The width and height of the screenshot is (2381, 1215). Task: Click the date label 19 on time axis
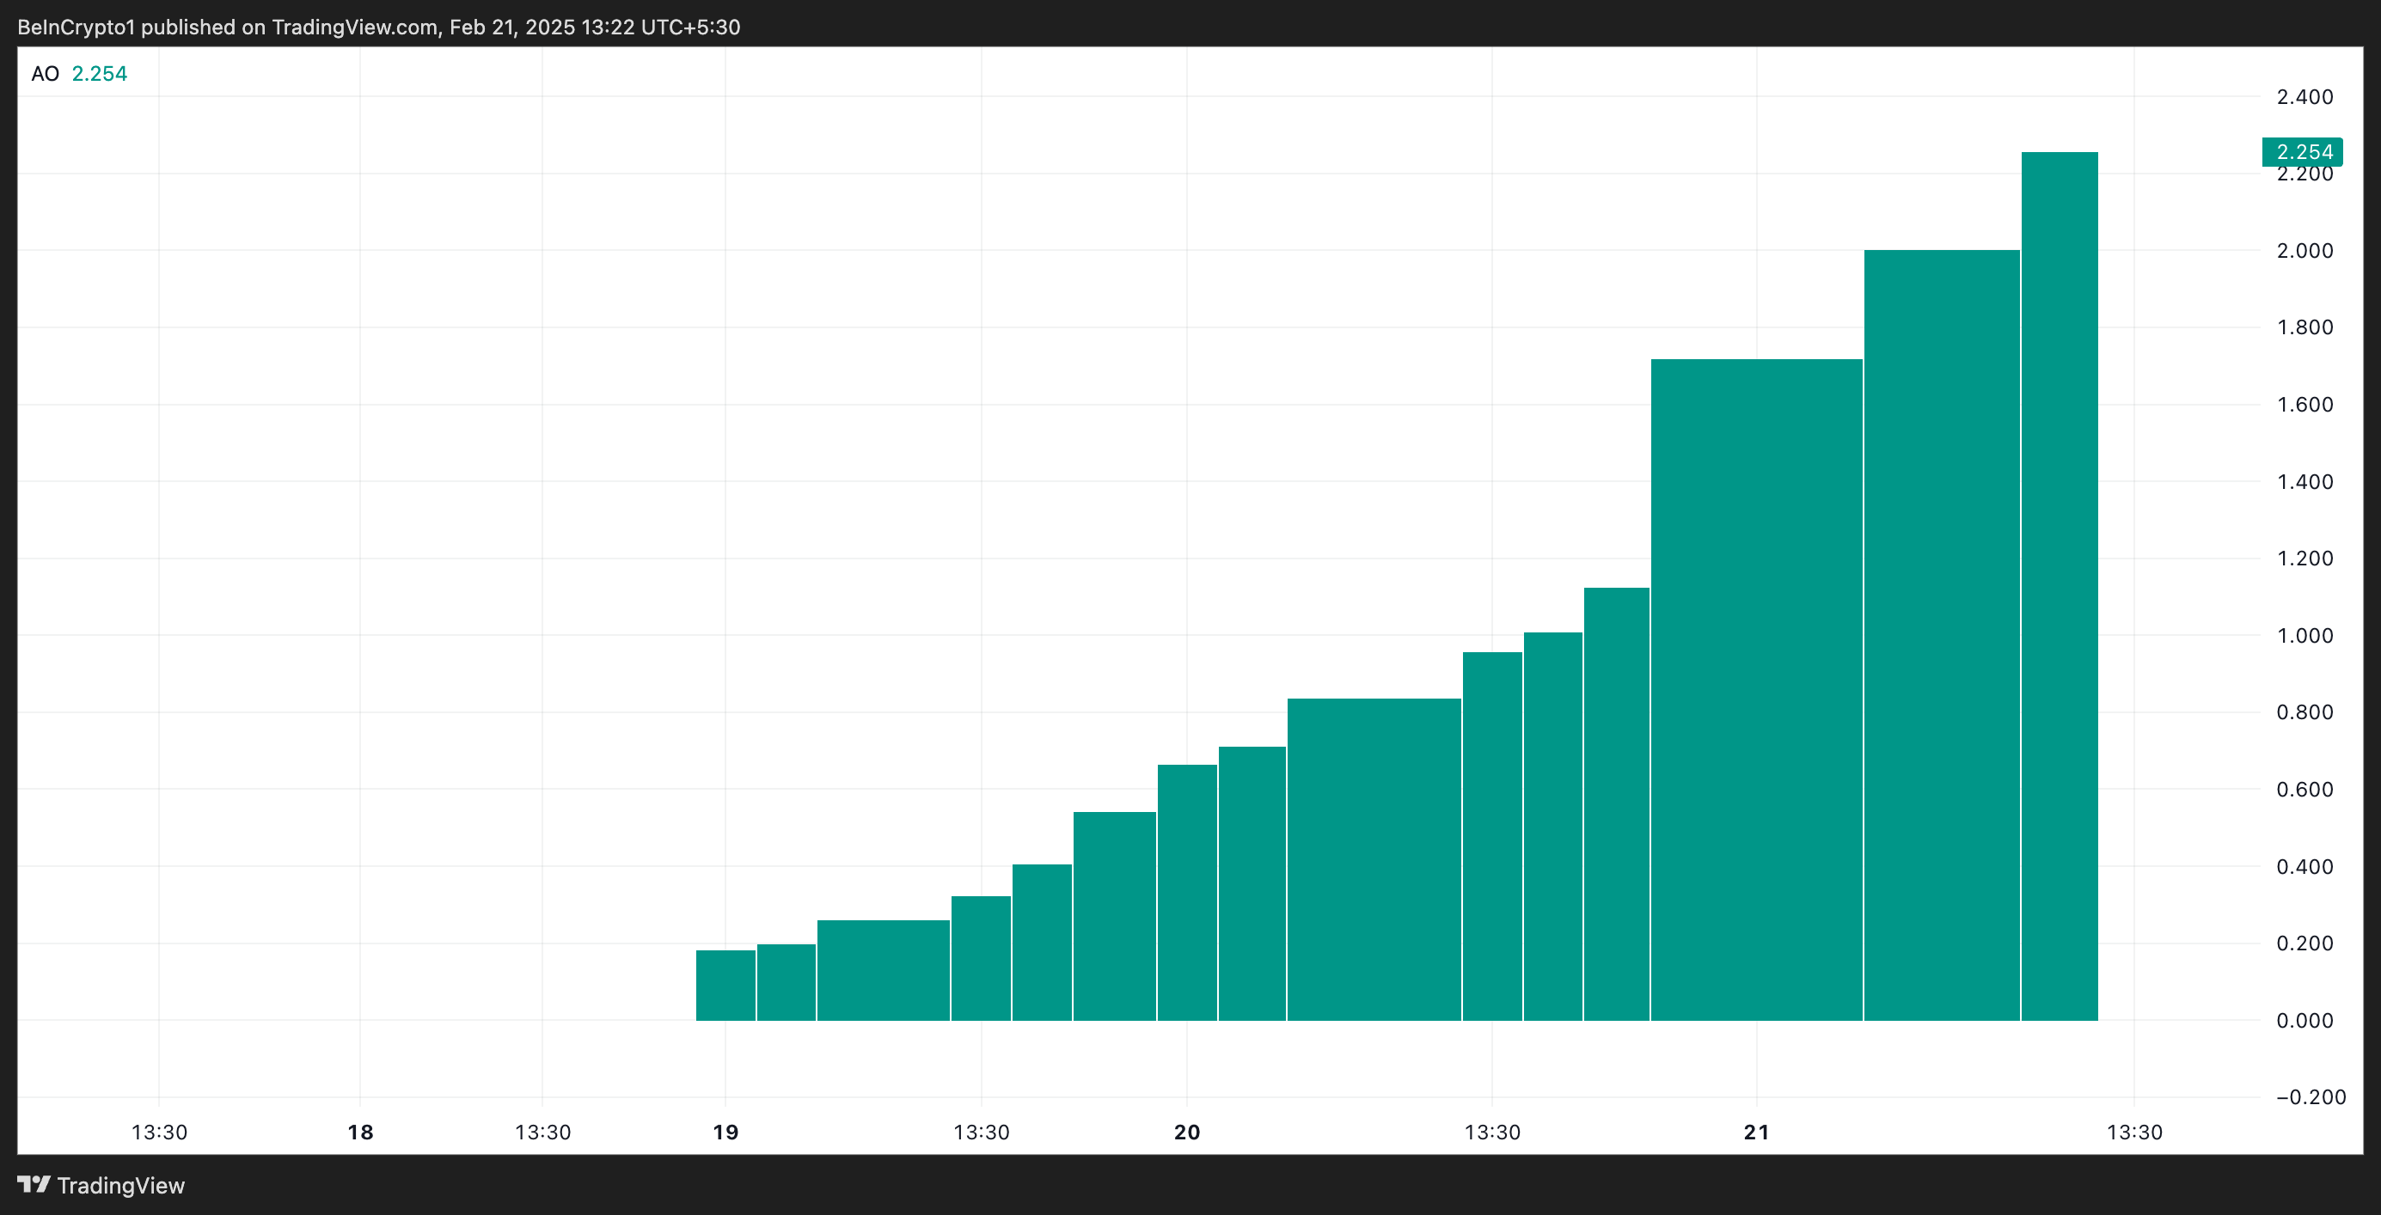[725, 1132]
